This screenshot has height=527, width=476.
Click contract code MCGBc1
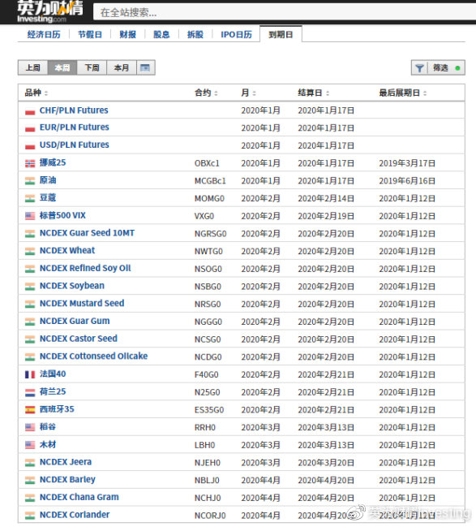[210, 181]
